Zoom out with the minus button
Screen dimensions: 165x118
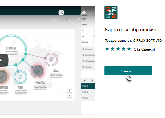tap(70, 95)
